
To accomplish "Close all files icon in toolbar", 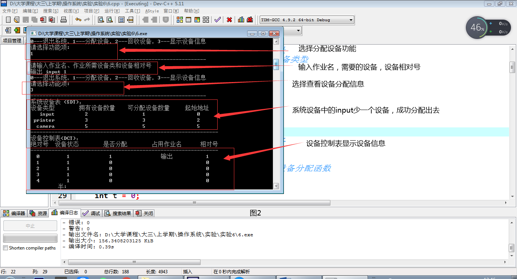I will (x=51, y=20).
